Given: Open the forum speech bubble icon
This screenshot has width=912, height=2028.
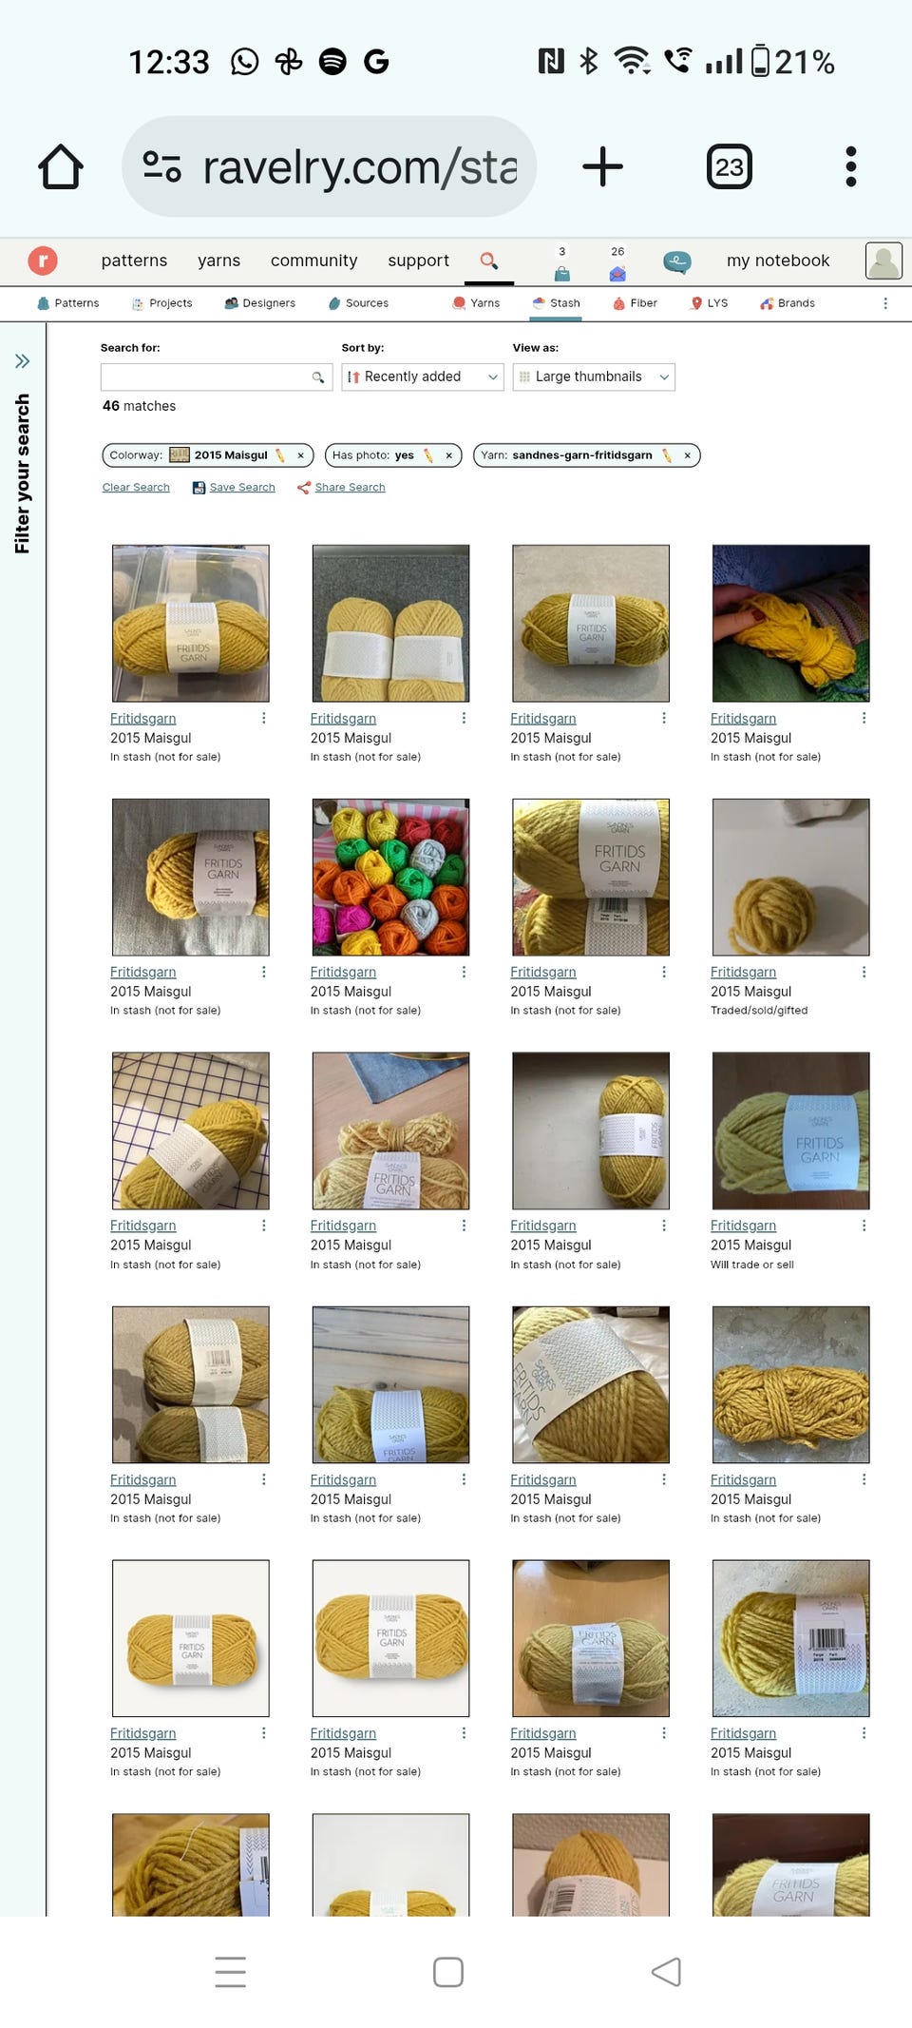Looking at the screenshot, I should pyautogui.click(x=676, y=261).
